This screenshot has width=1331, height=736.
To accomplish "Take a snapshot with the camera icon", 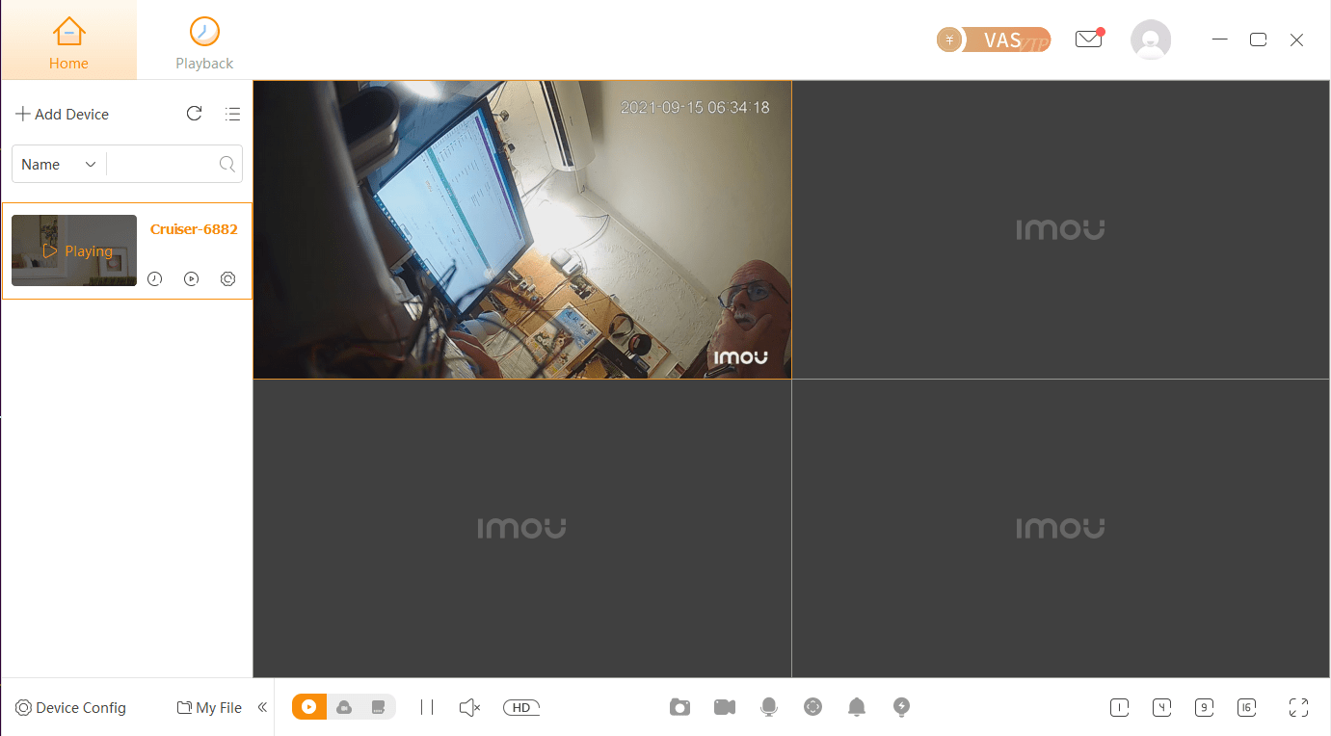I will [x=679, y=707].
